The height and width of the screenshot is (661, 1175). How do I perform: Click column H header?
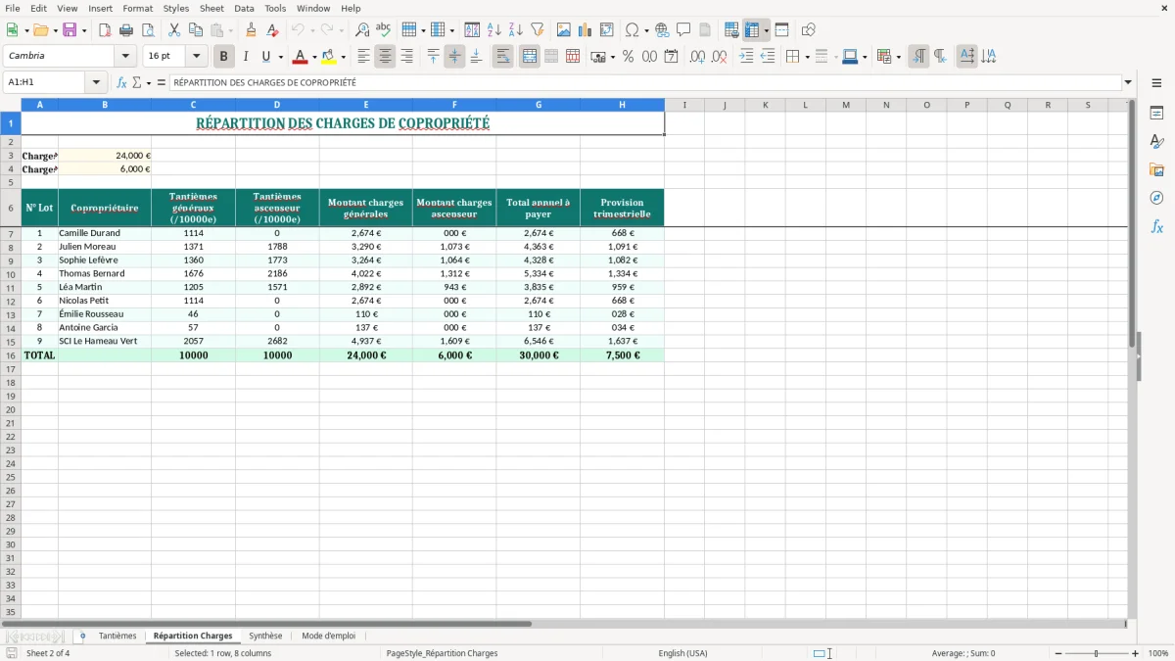[x=622, y=105]
